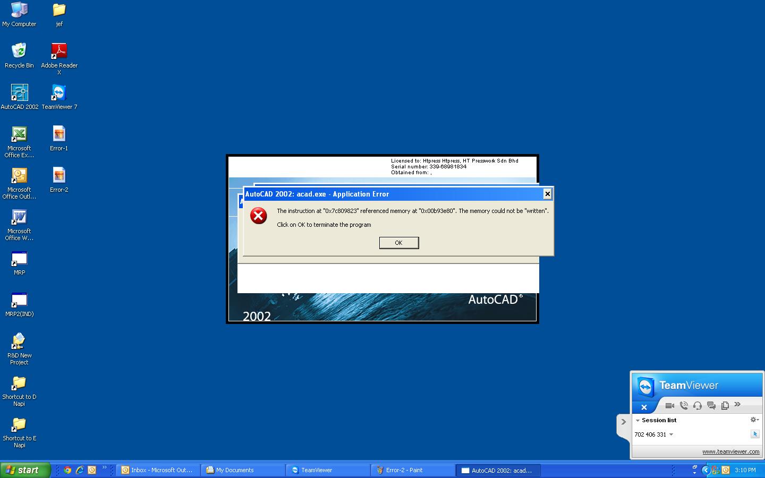
Task: Click the TeamViewer voice over IP phone icon
Action: click(684, 405)
